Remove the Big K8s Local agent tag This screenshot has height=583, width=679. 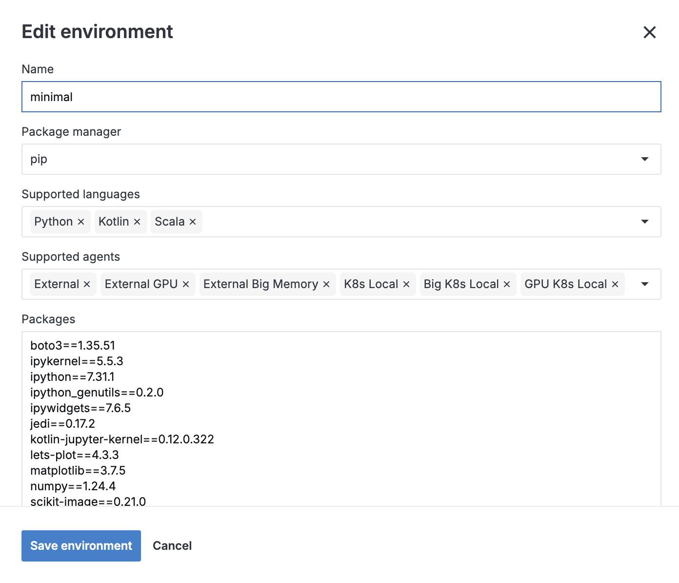coord(507,284)
